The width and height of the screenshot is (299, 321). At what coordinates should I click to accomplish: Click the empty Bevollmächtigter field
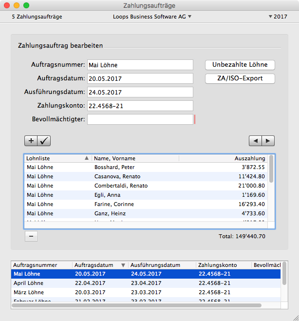[x=140, y=119]
